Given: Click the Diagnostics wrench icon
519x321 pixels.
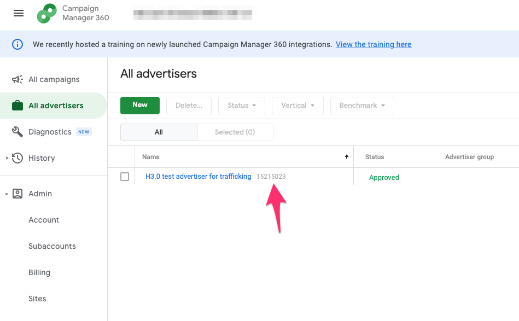Looking at the screenshot, I should pos(18,132).
